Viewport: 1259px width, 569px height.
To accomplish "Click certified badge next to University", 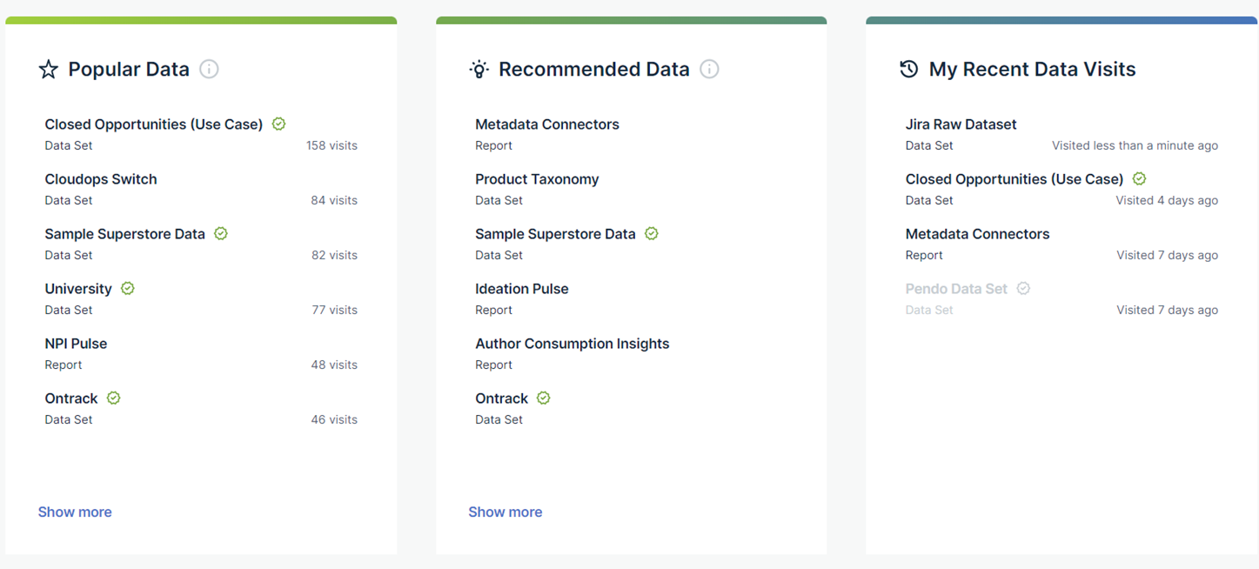I will pyautogui.click(x=128, y=289).
